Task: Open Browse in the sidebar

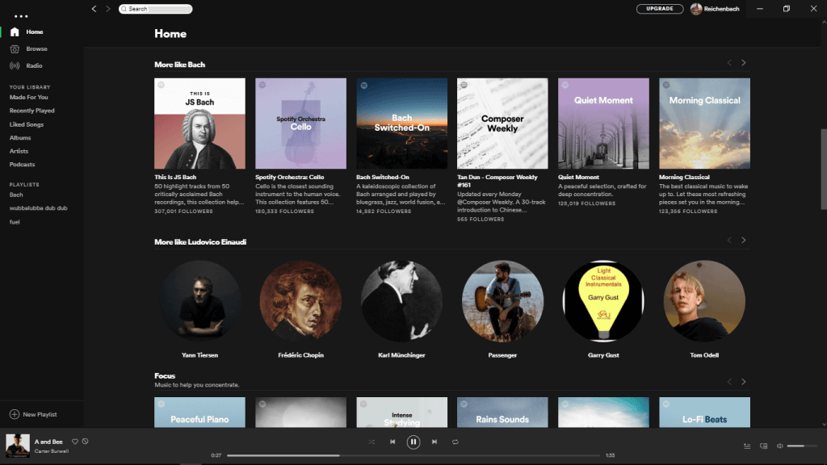Action: click(29, 49)
